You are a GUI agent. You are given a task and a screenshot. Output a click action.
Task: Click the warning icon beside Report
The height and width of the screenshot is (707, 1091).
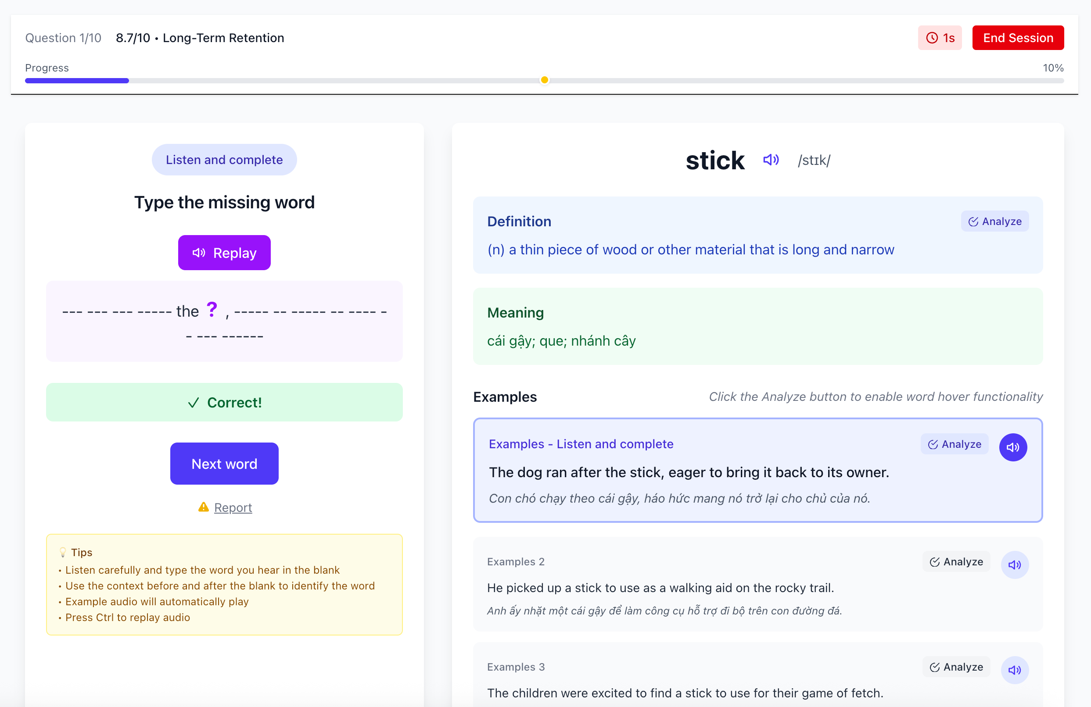(203, 507)
